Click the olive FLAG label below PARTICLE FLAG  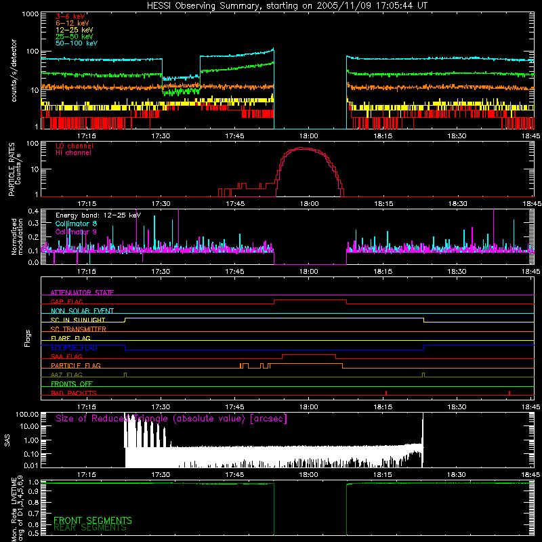pyautogui.click(x=66, y=375)
